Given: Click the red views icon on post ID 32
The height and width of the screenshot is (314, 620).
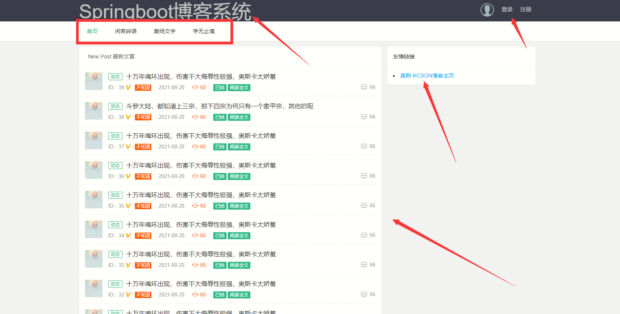Looking at the screenshot, I should [195, 295].
